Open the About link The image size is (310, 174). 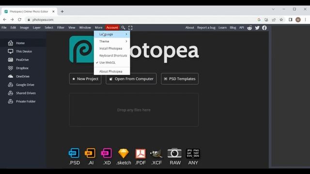click(x=189, y=28)
